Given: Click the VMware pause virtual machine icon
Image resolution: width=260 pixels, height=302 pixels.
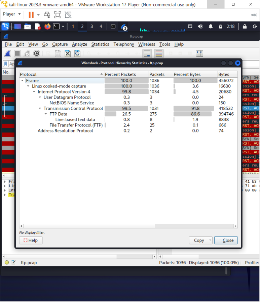Looking at the screenshot, I should coord(31,15).
